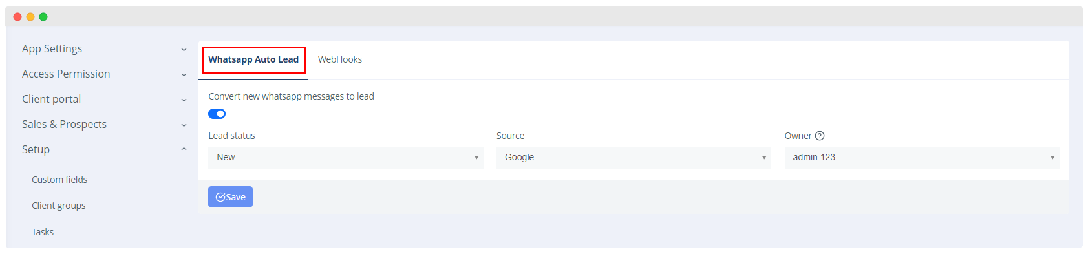
Task: Expand the App Settings sidebar section
Action: point(103,48)
